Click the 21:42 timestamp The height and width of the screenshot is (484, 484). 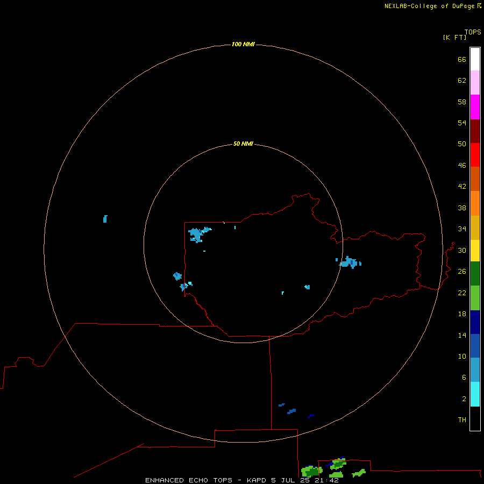tap(326, 480)
